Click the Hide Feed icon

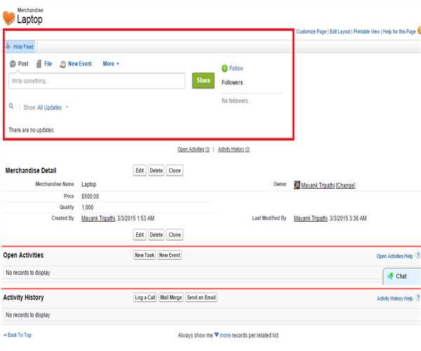[9, 46]
